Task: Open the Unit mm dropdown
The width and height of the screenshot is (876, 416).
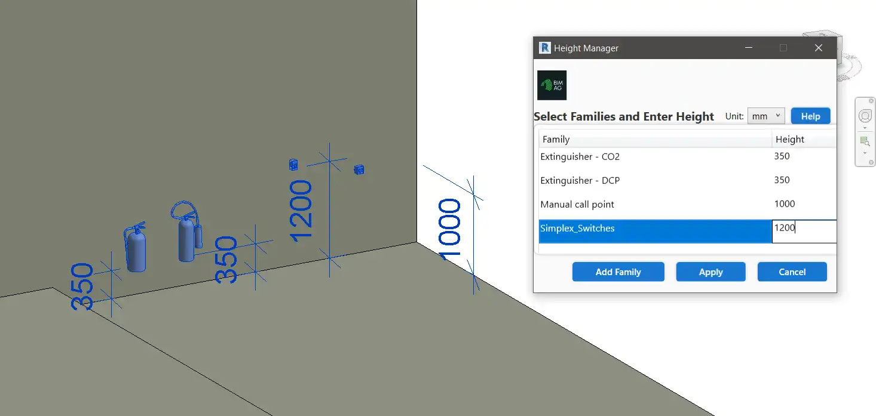Action: click(765, 116)
